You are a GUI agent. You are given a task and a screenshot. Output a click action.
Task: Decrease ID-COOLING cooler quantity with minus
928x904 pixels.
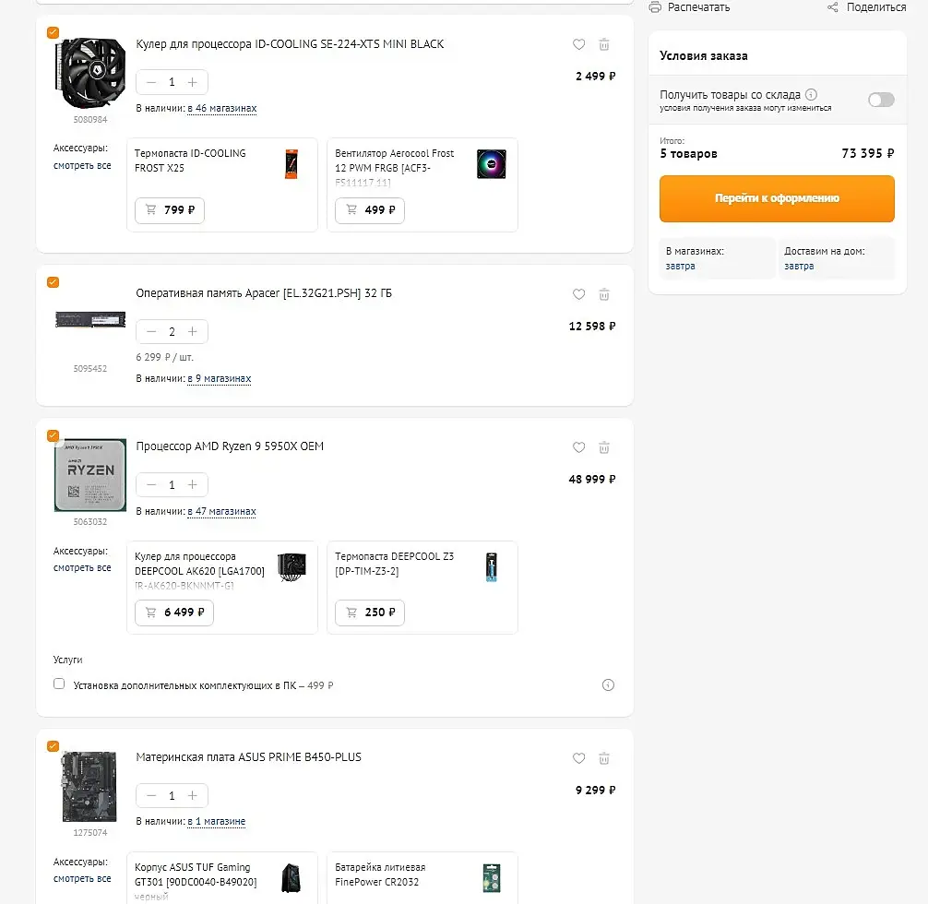(x=151, y=82)
